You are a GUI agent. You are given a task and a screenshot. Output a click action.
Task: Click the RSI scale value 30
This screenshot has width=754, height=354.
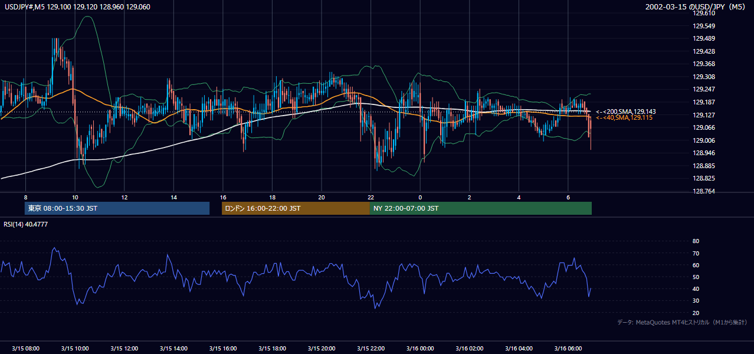coord(696,301)
